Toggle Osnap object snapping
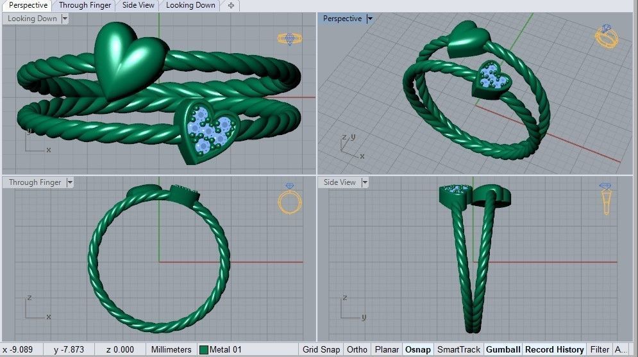 418,350
